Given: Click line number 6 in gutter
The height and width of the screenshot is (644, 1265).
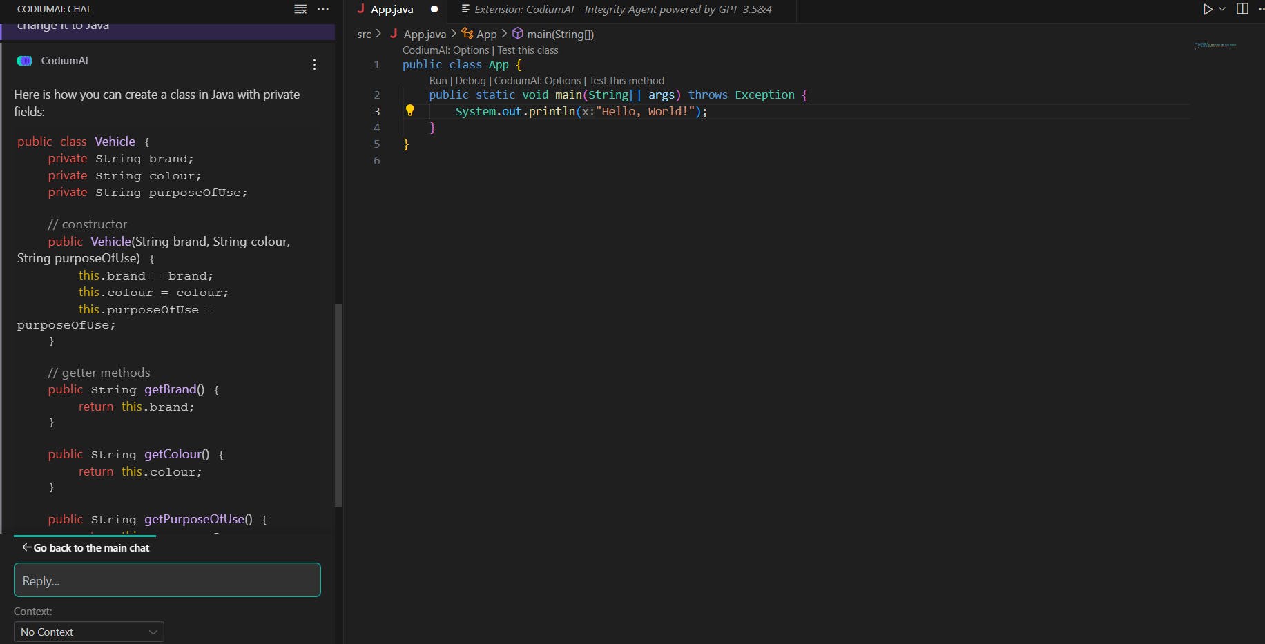Looking at the screenshot, I should pyautogui.click(x=377, y=160).
